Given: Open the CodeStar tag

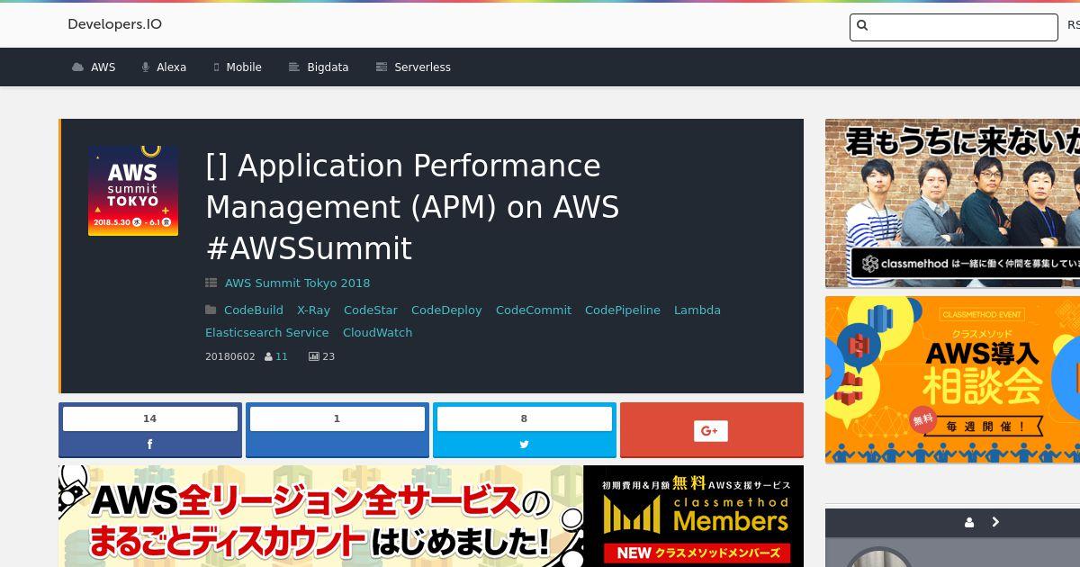Looking at the screenshot, I should click(371, 310).
